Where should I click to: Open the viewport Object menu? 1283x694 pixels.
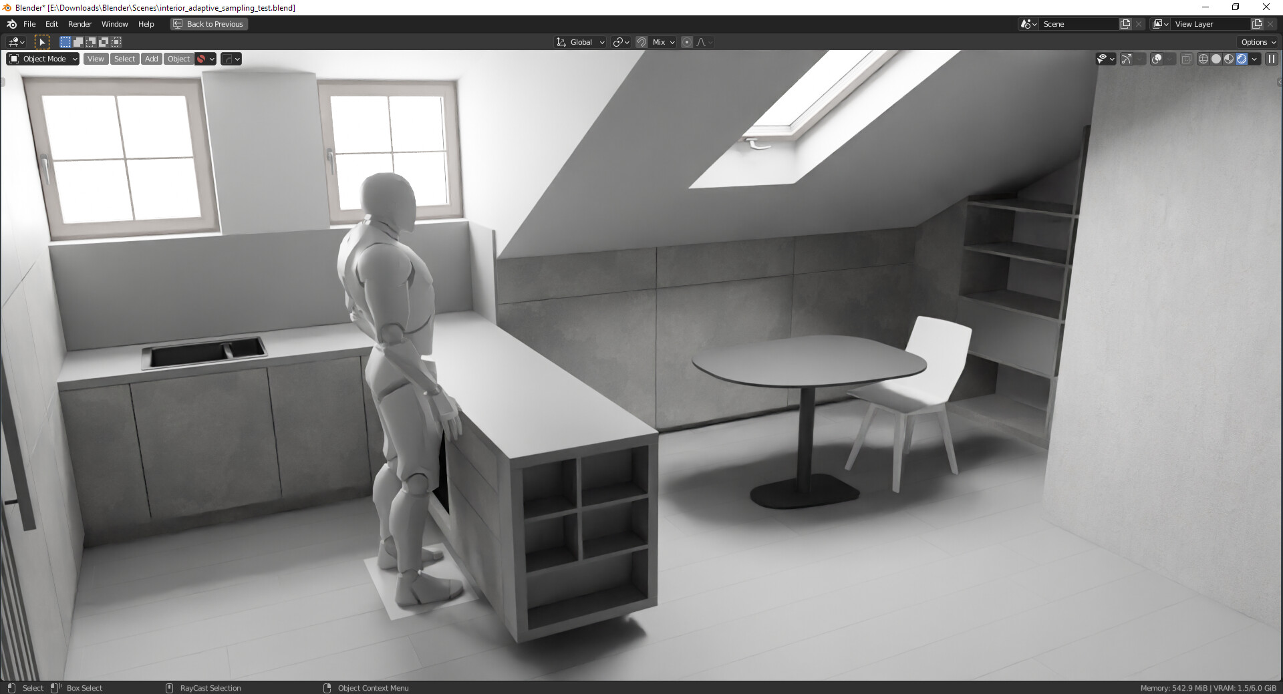[x=178, y=59]
